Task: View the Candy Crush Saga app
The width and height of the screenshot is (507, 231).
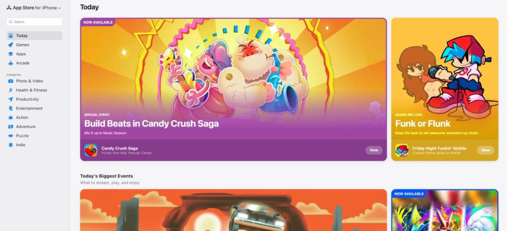Action: click(374, 150)
